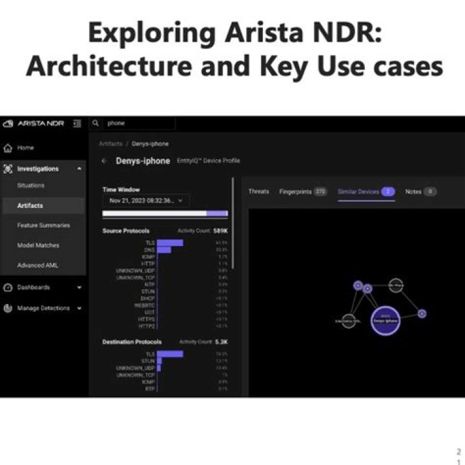Click the vertical scrollbar of protocols panel

(233, 223)
